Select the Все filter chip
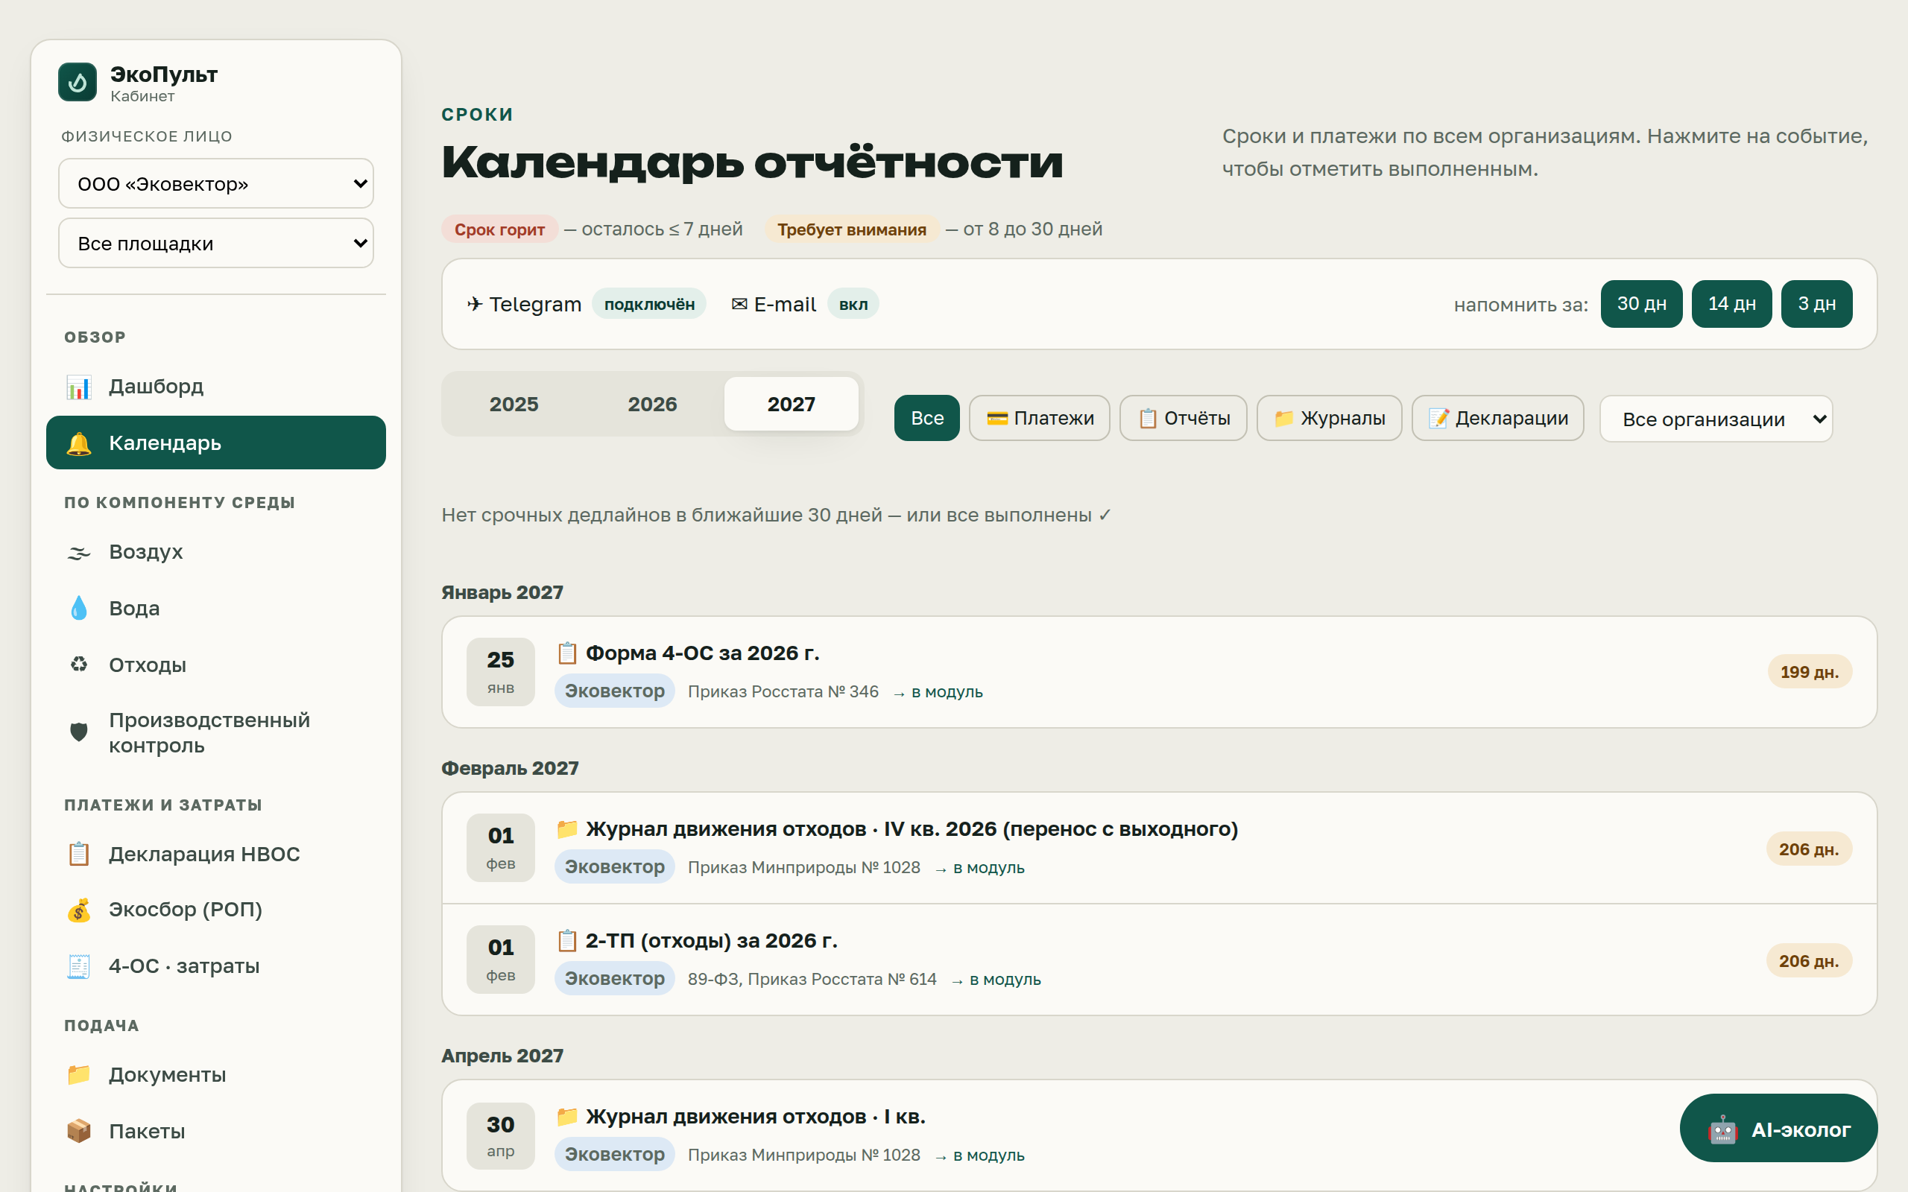 [926, 418]
